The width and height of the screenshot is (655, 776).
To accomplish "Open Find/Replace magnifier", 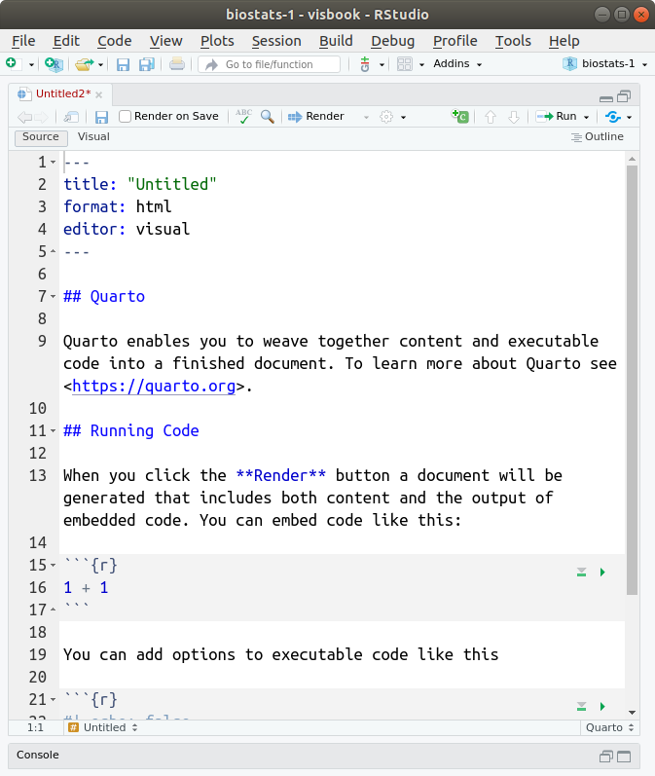I will click(x=268, y=117).
